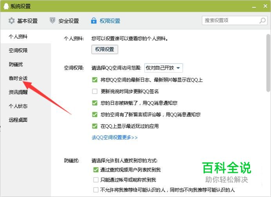Screen dimensions: 271x197
Task: Uncheck 将您QQ空间的最新日志、最新照片等显示在QQ上
Action: pyautogui.click(x=95, y=80)
